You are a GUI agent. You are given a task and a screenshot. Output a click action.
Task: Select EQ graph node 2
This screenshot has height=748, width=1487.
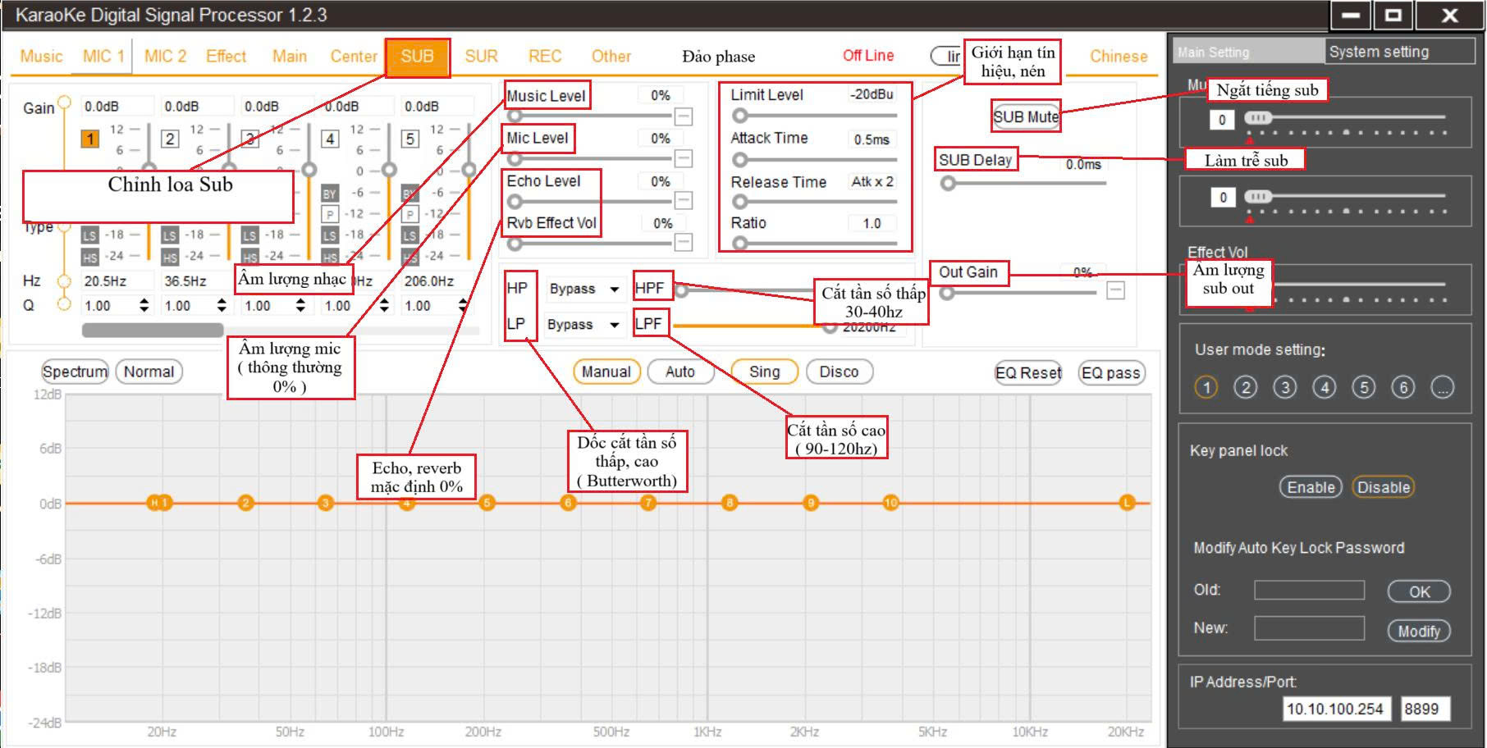tap(245, 503)
